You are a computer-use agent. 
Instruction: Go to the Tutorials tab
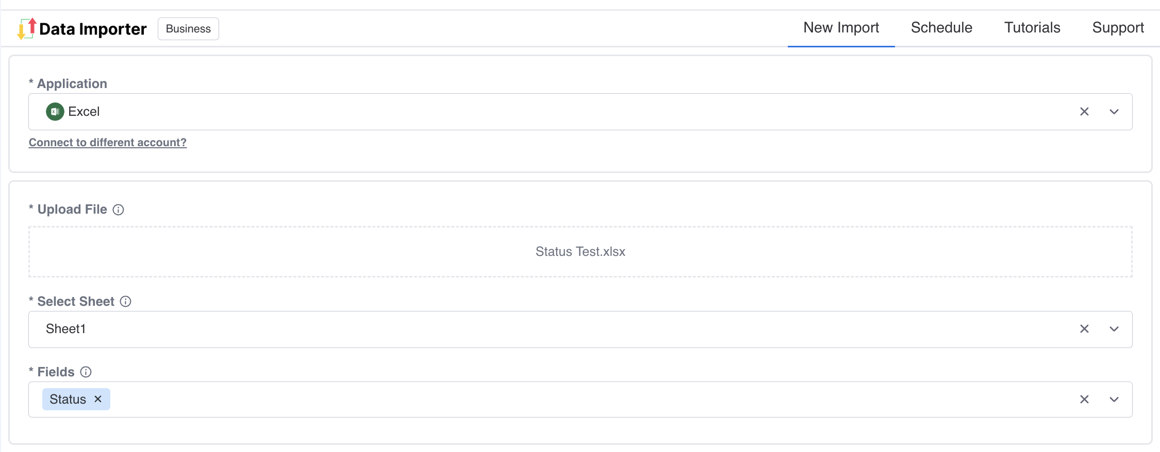(x=1032, y=28)
